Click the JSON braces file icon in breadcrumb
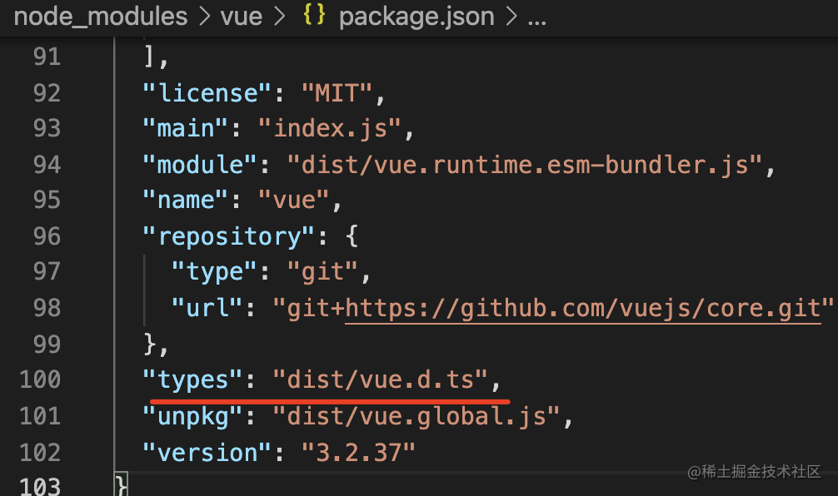838x496 pixels. [x=314, y=15]
